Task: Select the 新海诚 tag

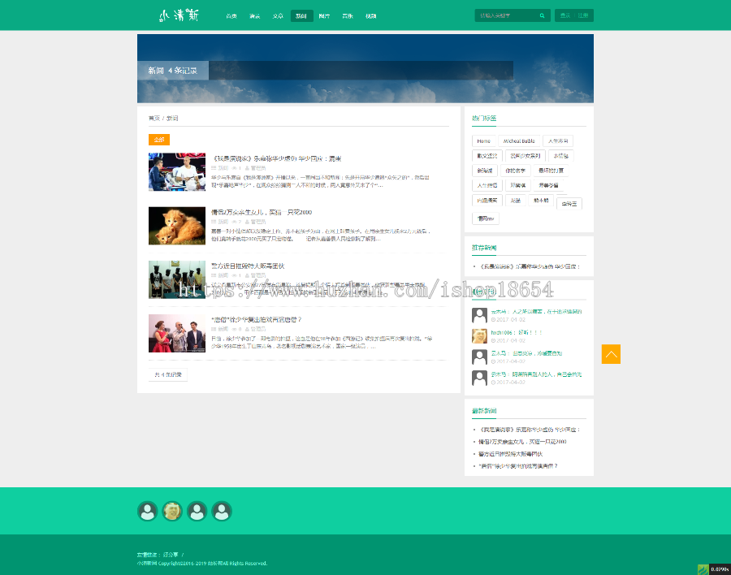Action: pos(485,171)
